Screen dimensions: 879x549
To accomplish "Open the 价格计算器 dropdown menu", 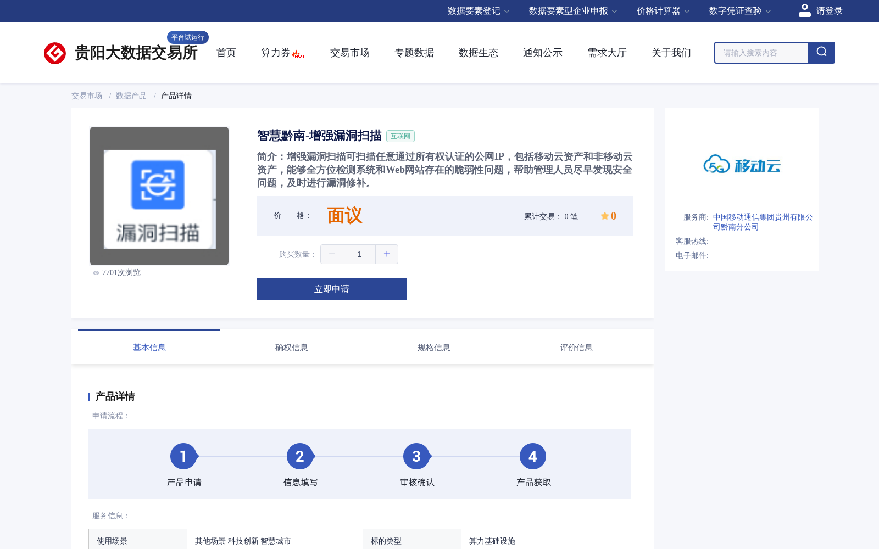I will pos(663,11).
